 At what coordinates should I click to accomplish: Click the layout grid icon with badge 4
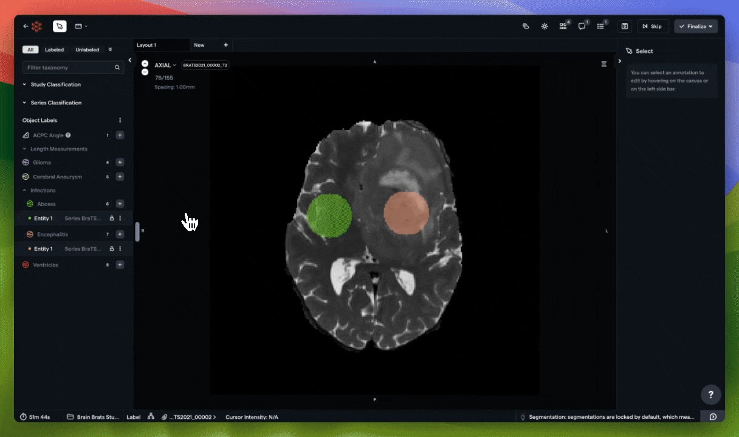(x=563, y=26)
